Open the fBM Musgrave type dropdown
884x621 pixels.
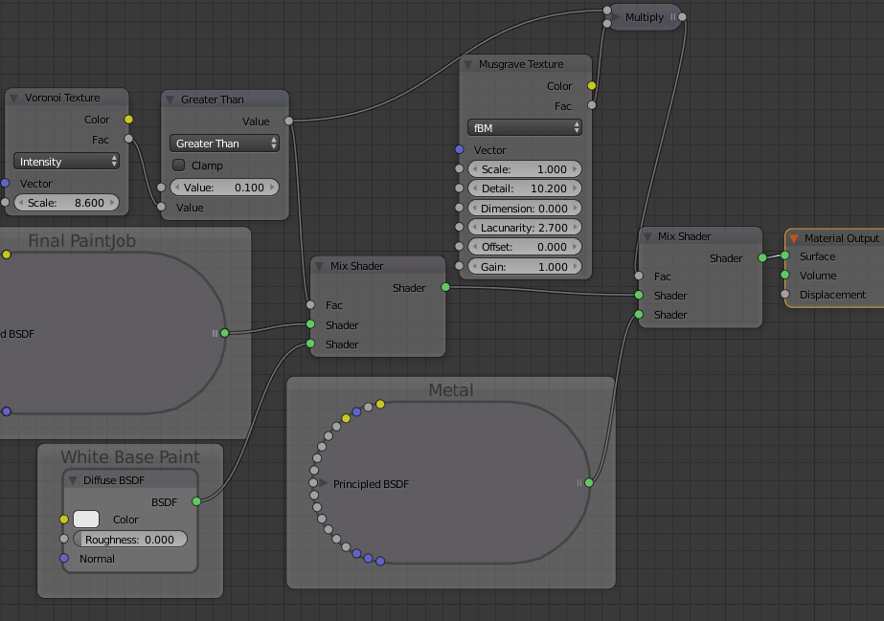click(524, 128)
